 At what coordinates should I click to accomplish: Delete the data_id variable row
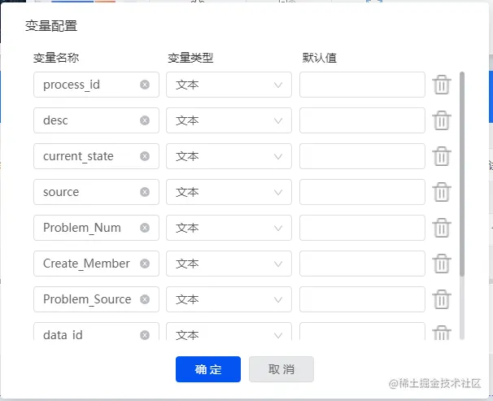click(x=442, y=333)
